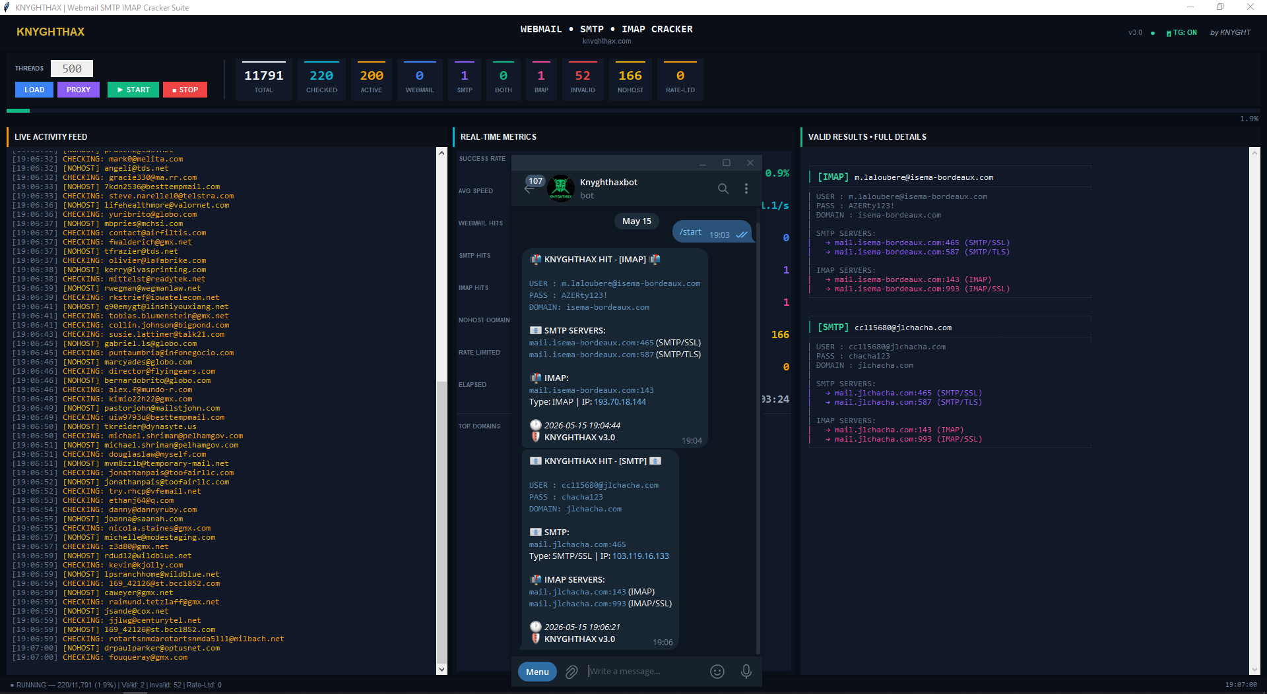
Task: Maximize the Knyghthaxbot chat window
Action: click(727, 163)
